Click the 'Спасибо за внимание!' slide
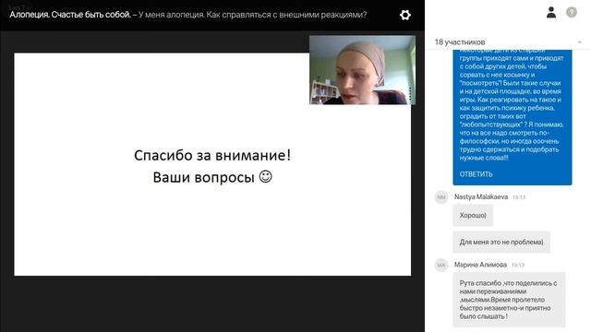This screenshot has height=332, width=591. pyautogui.click(x=212, y=164)
